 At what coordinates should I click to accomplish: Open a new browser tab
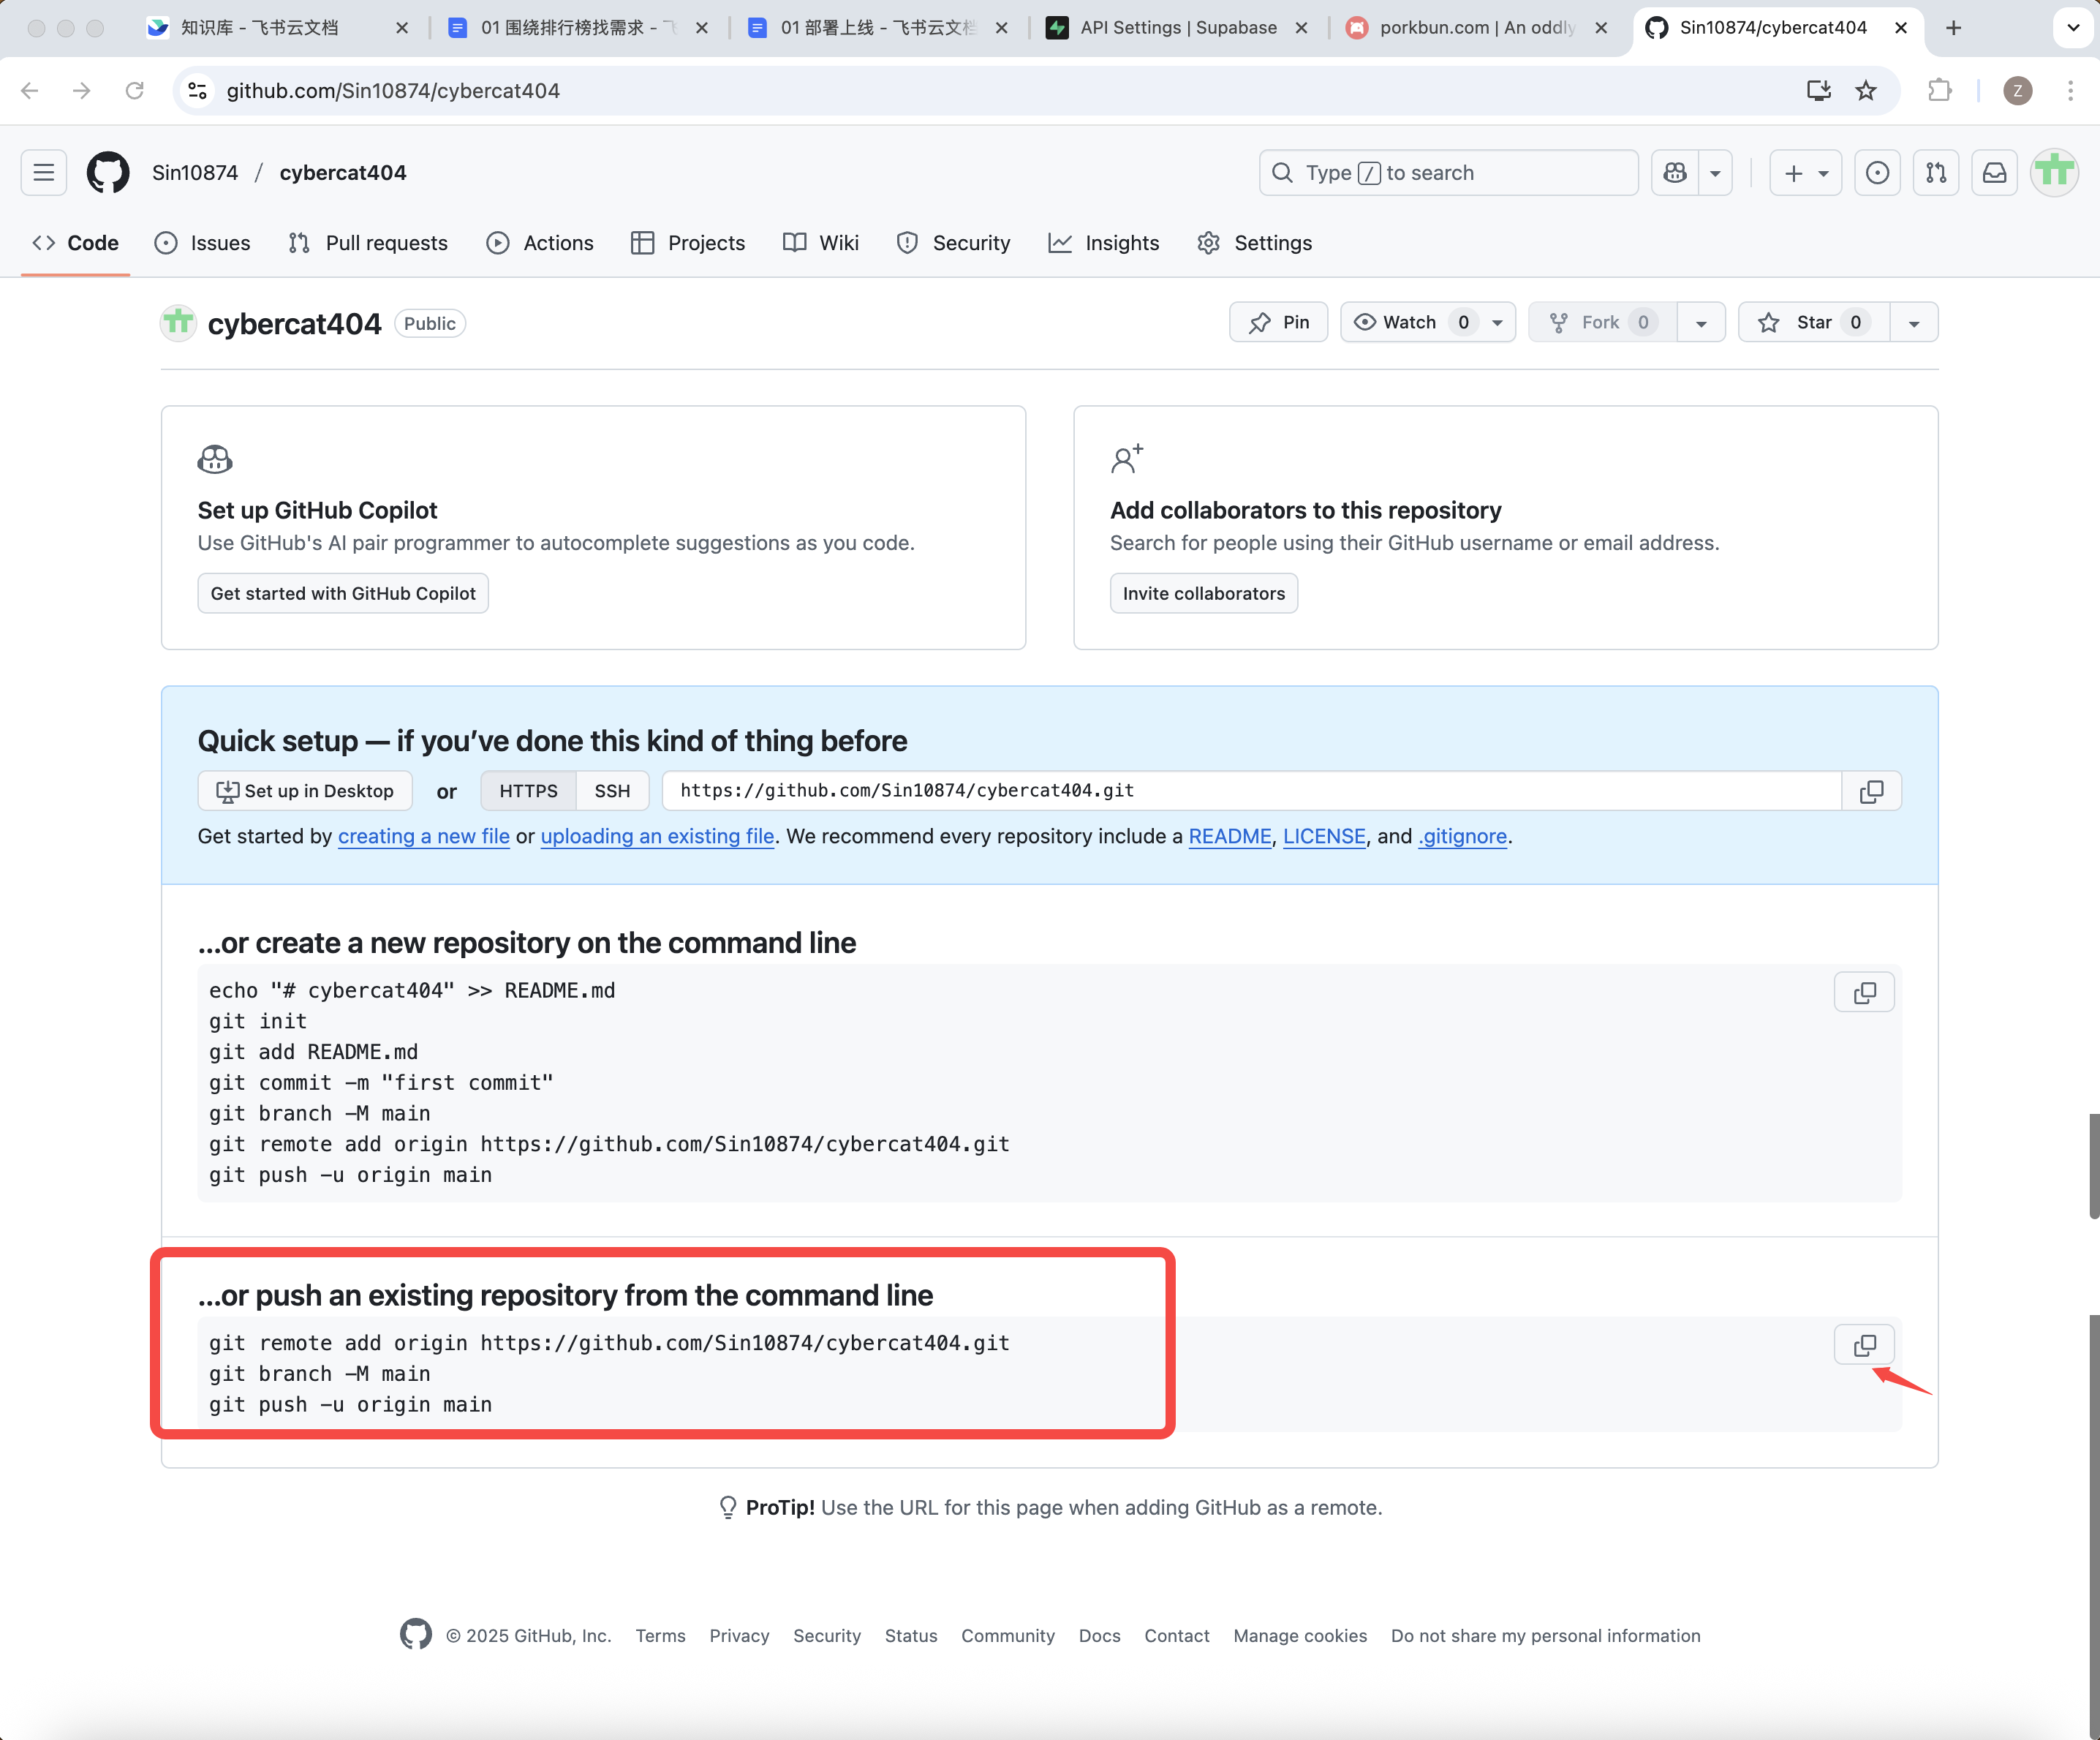(1954, 28)
